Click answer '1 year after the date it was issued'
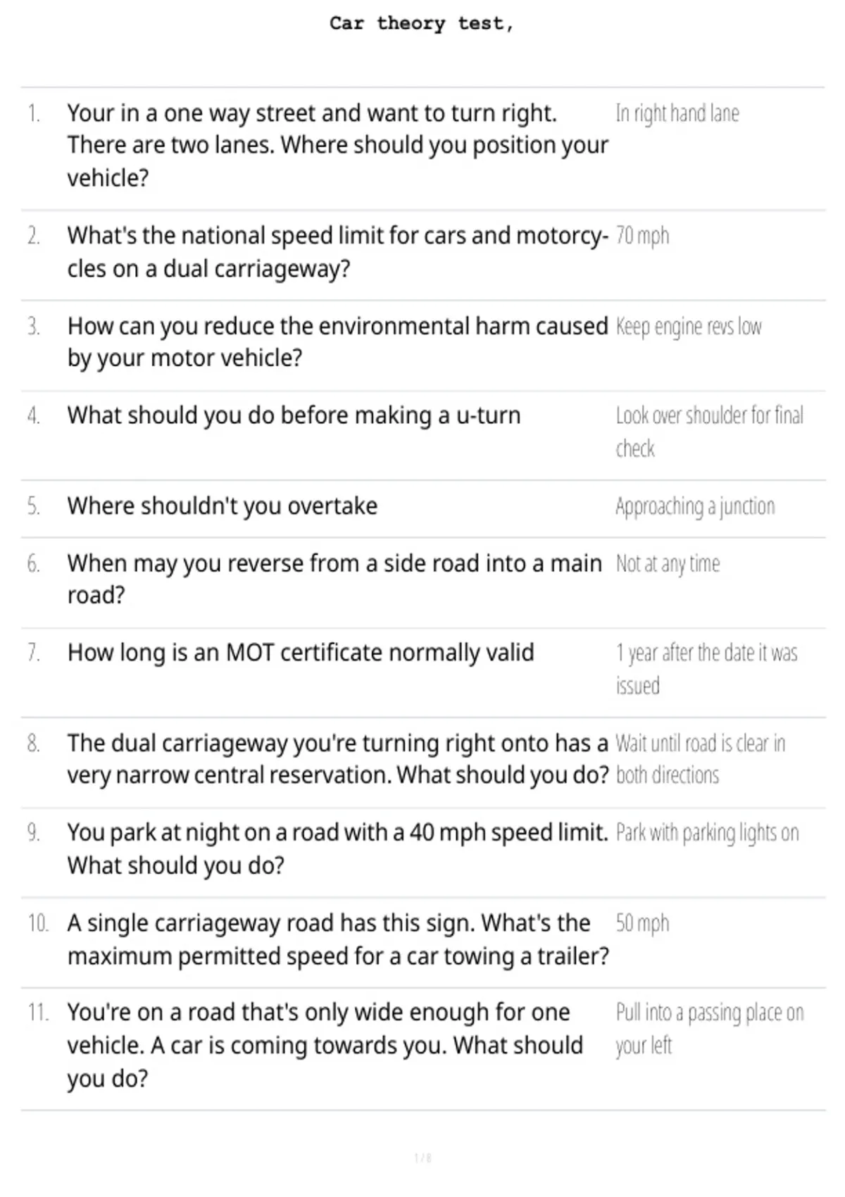845x1197 pixels. click(707, 669)
